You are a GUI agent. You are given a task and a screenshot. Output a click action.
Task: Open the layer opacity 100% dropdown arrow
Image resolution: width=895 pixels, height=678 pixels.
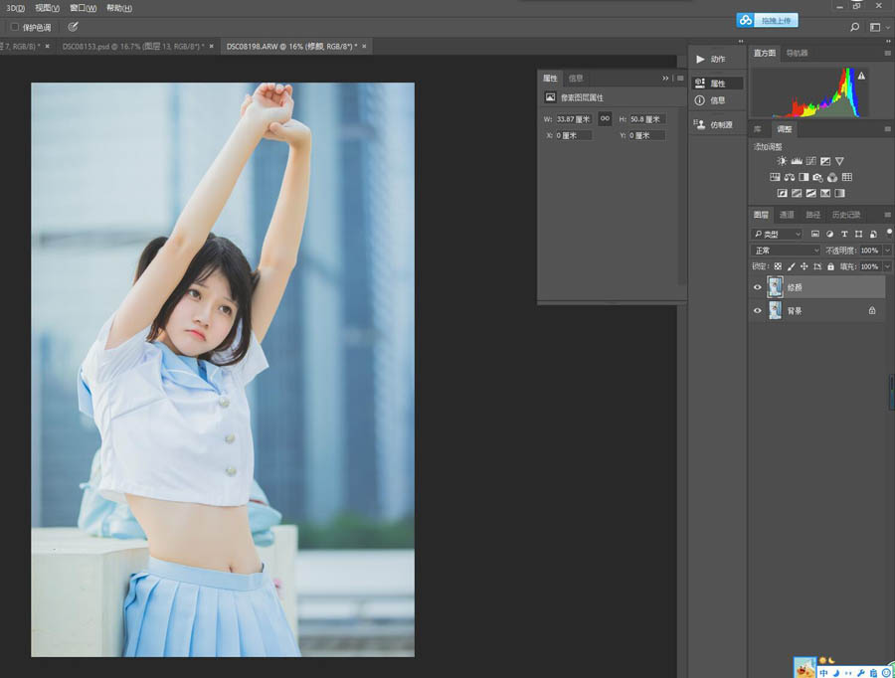[887, 251]
